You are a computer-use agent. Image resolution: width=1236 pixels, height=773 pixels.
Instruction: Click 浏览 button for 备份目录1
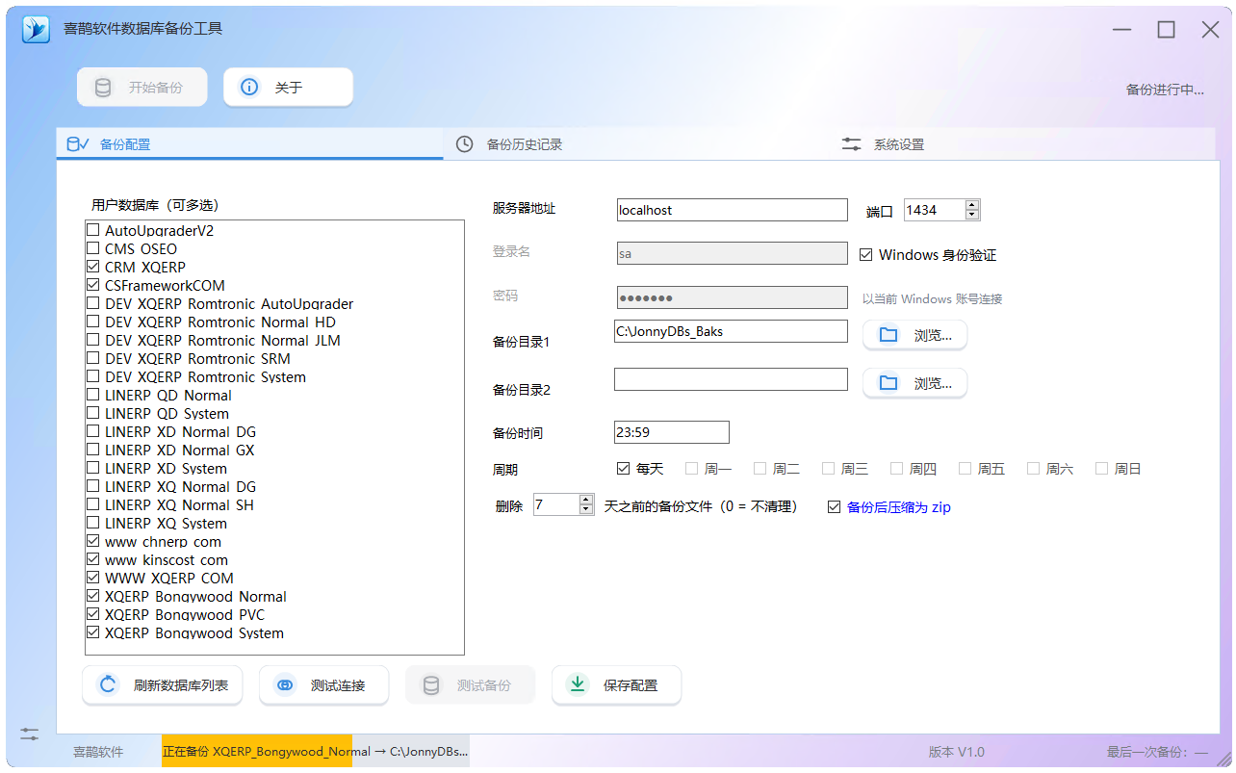(x=915, y=335)
